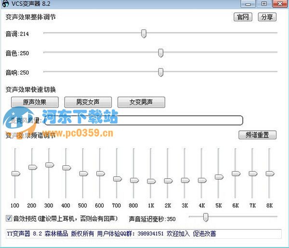Toggle the 音效预览 preview checkbox
This screenshot has width=289, height=248.
tap(9, 218)
